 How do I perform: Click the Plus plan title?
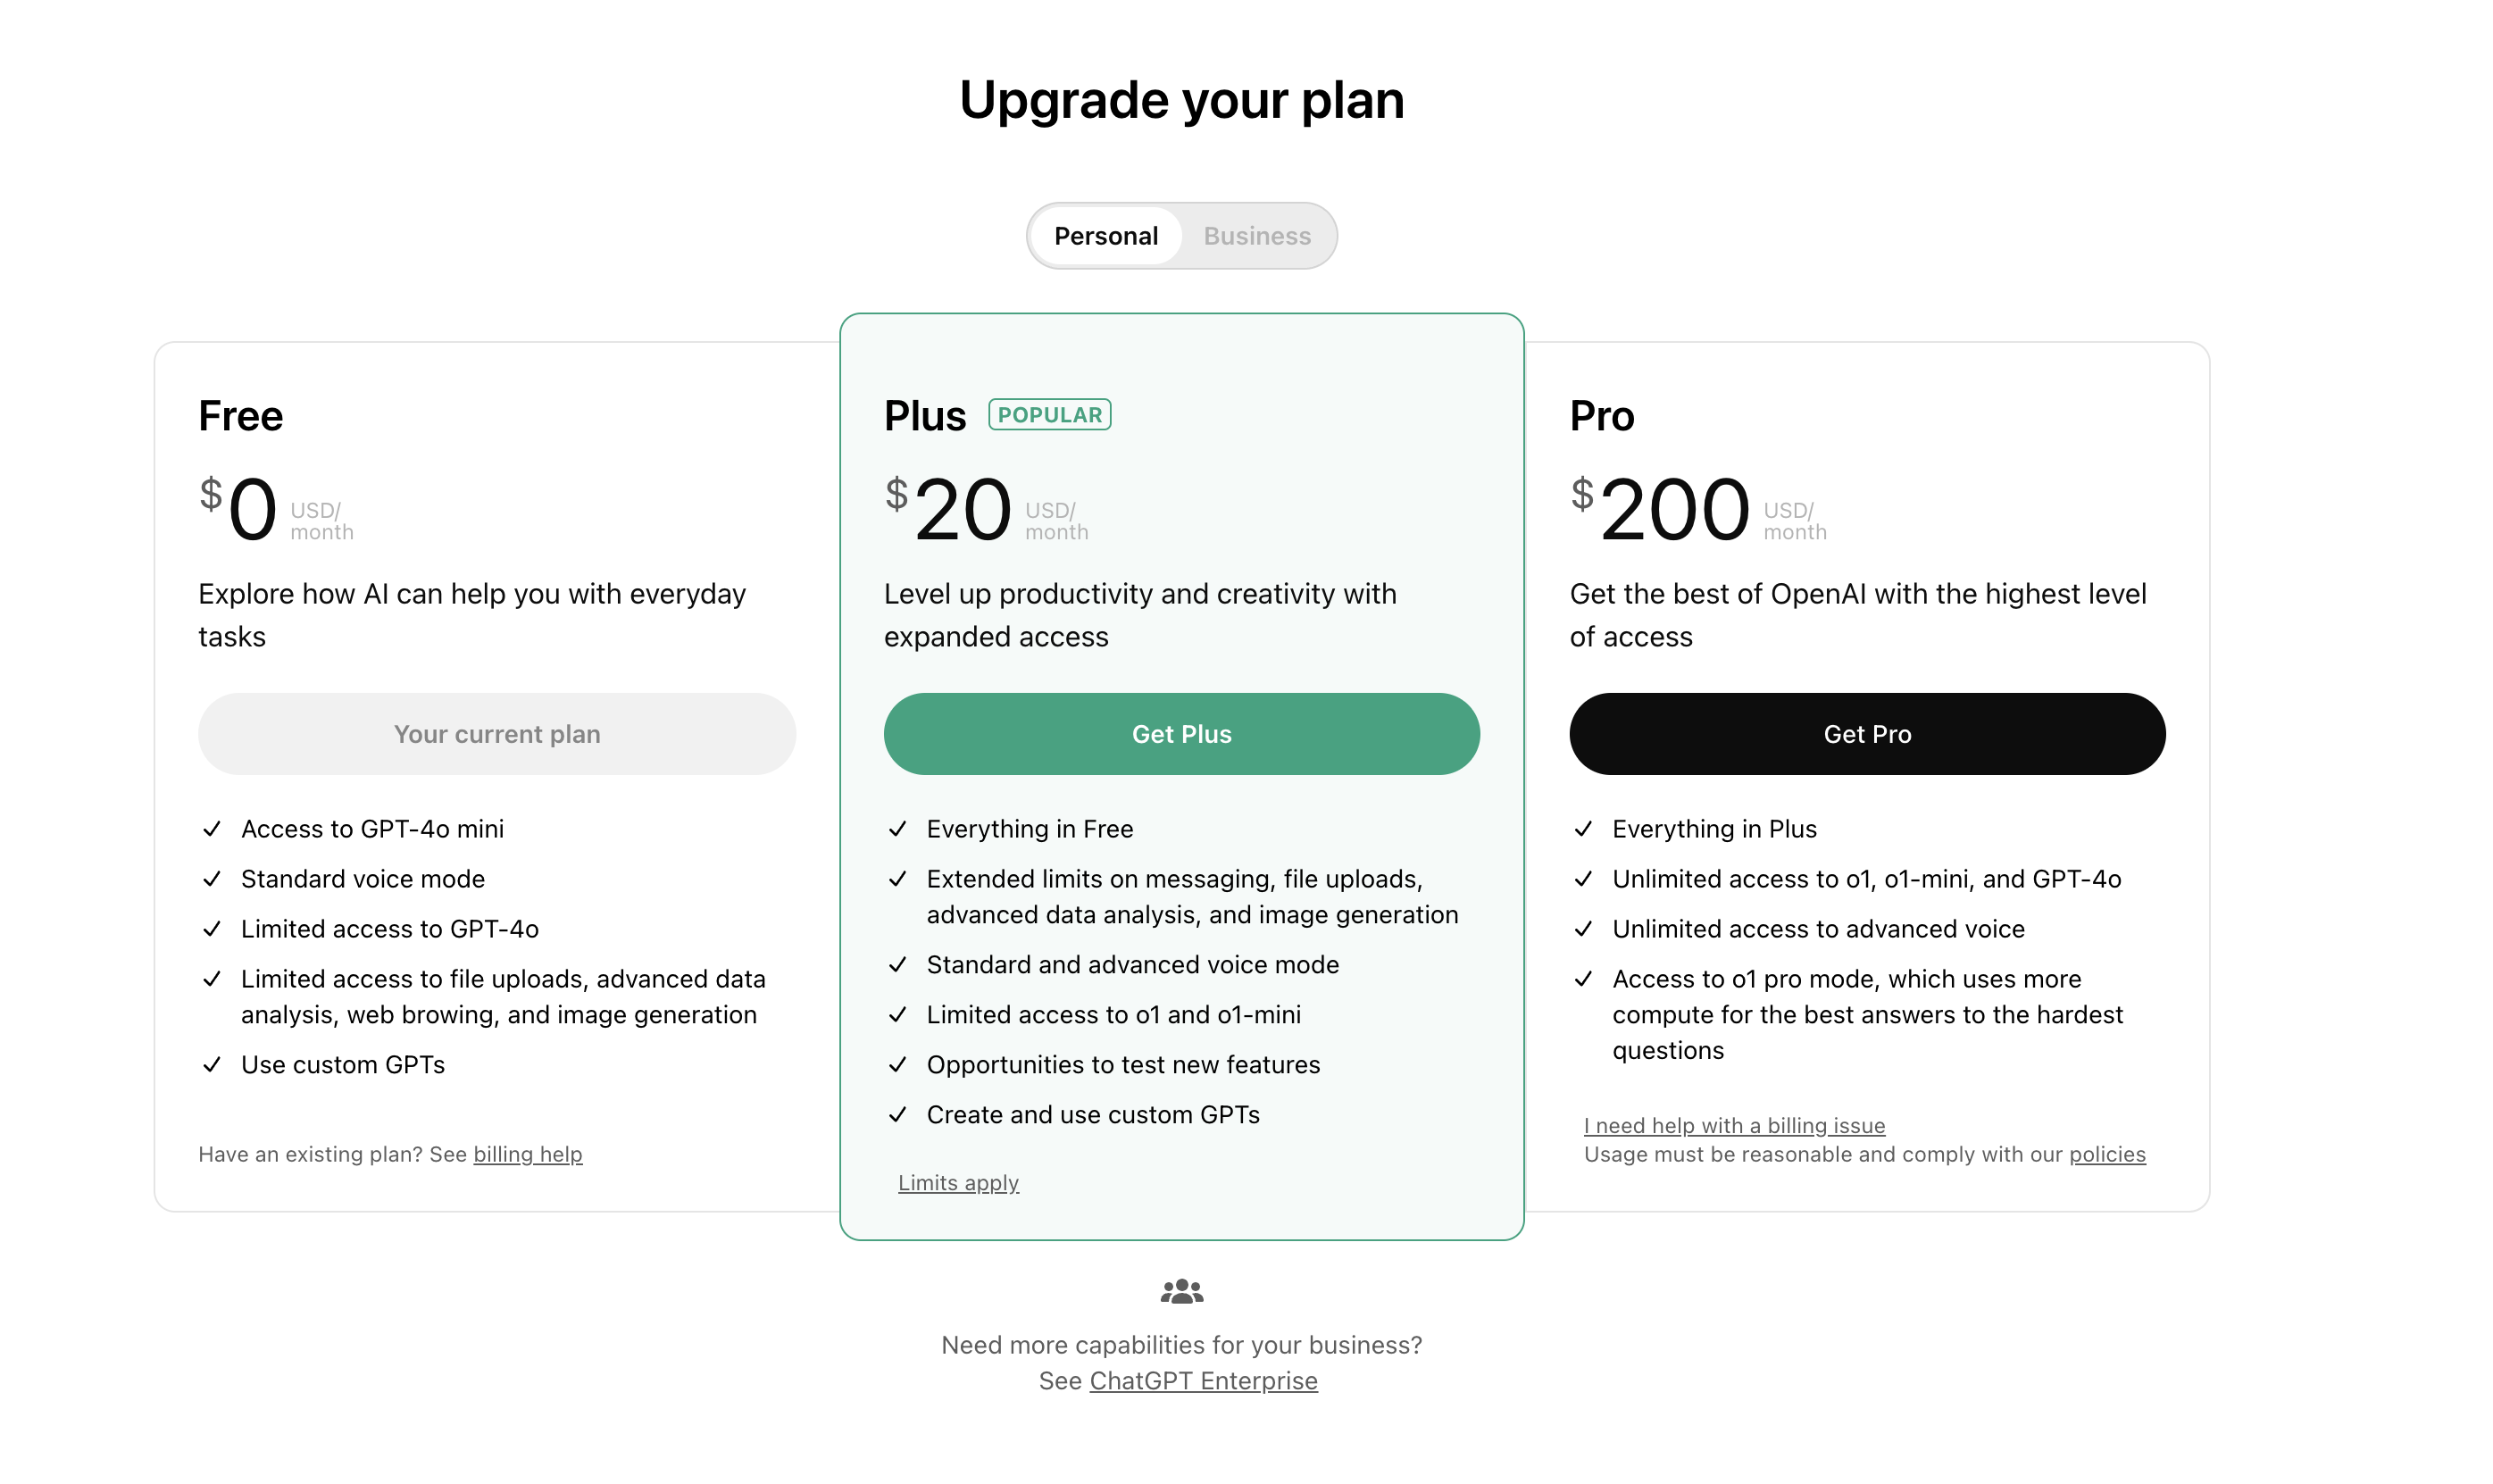point(925,416)
